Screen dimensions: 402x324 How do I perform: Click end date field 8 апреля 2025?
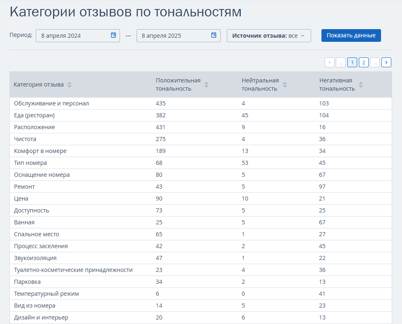click(x=173, y=36)
